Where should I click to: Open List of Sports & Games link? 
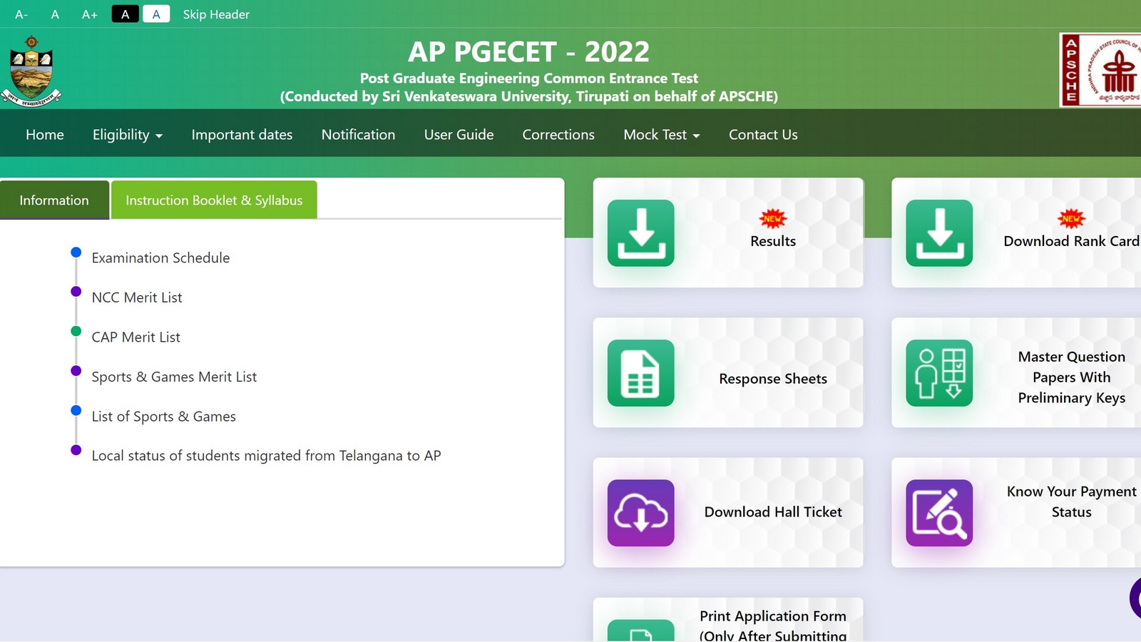click(x=163, y=417)
